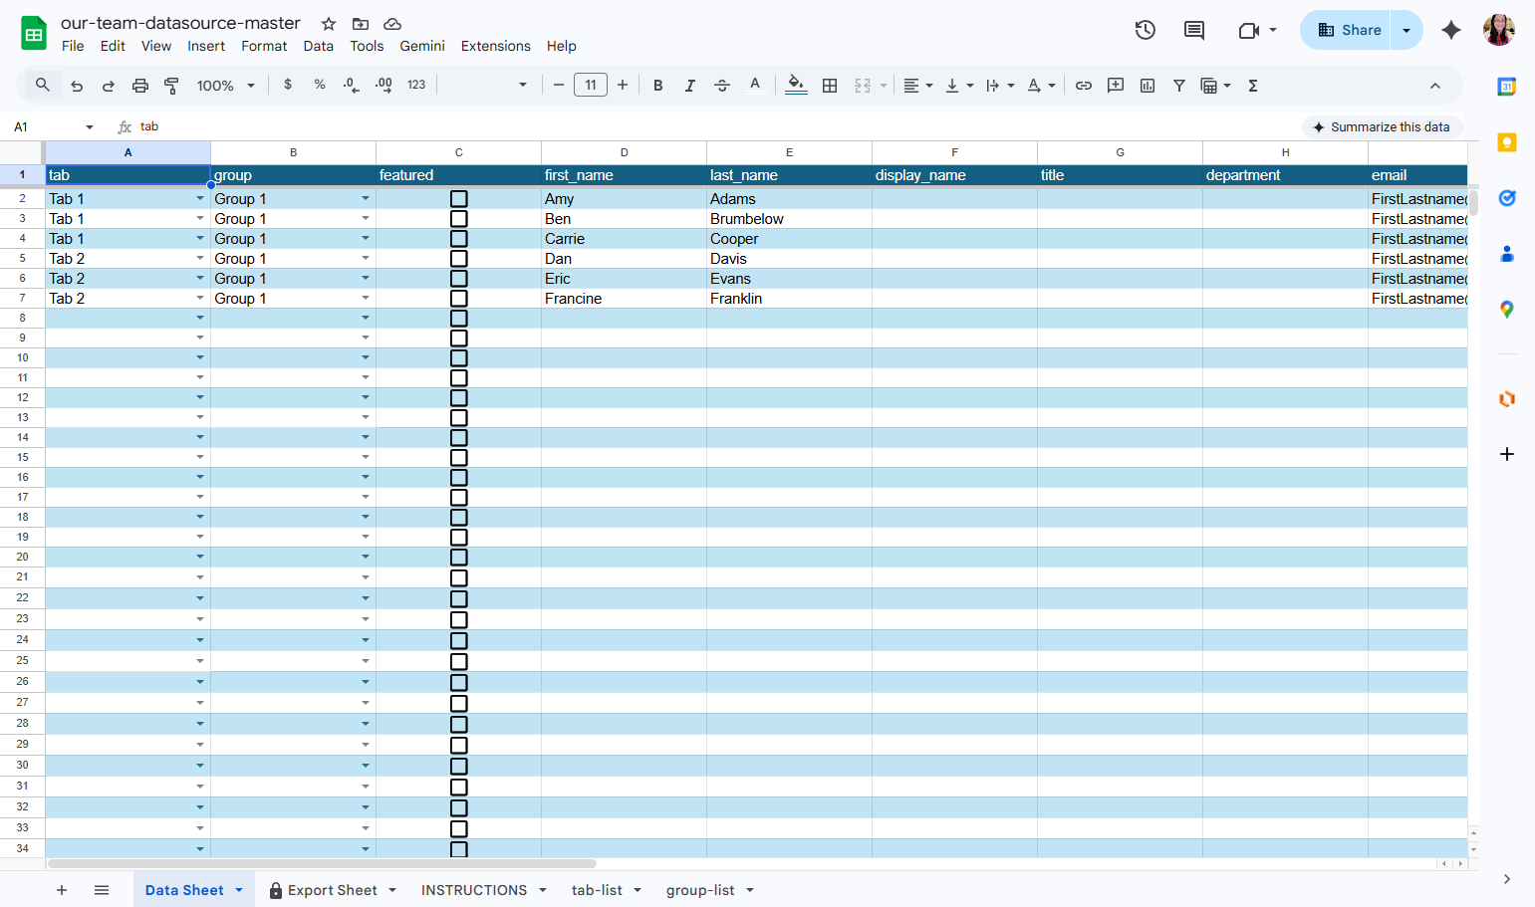Image resolution: width=1535 pixels, height=907 pixels.
Task: Open Google Keep in side panel
Action: pyautogui.click(x=1507, y=142)
